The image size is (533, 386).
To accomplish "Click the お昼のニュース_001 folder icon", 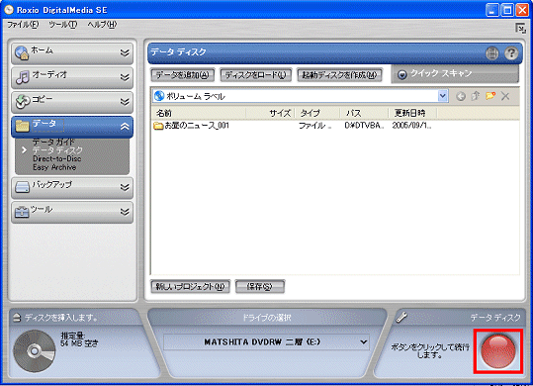I will click(x=158, y=126).
